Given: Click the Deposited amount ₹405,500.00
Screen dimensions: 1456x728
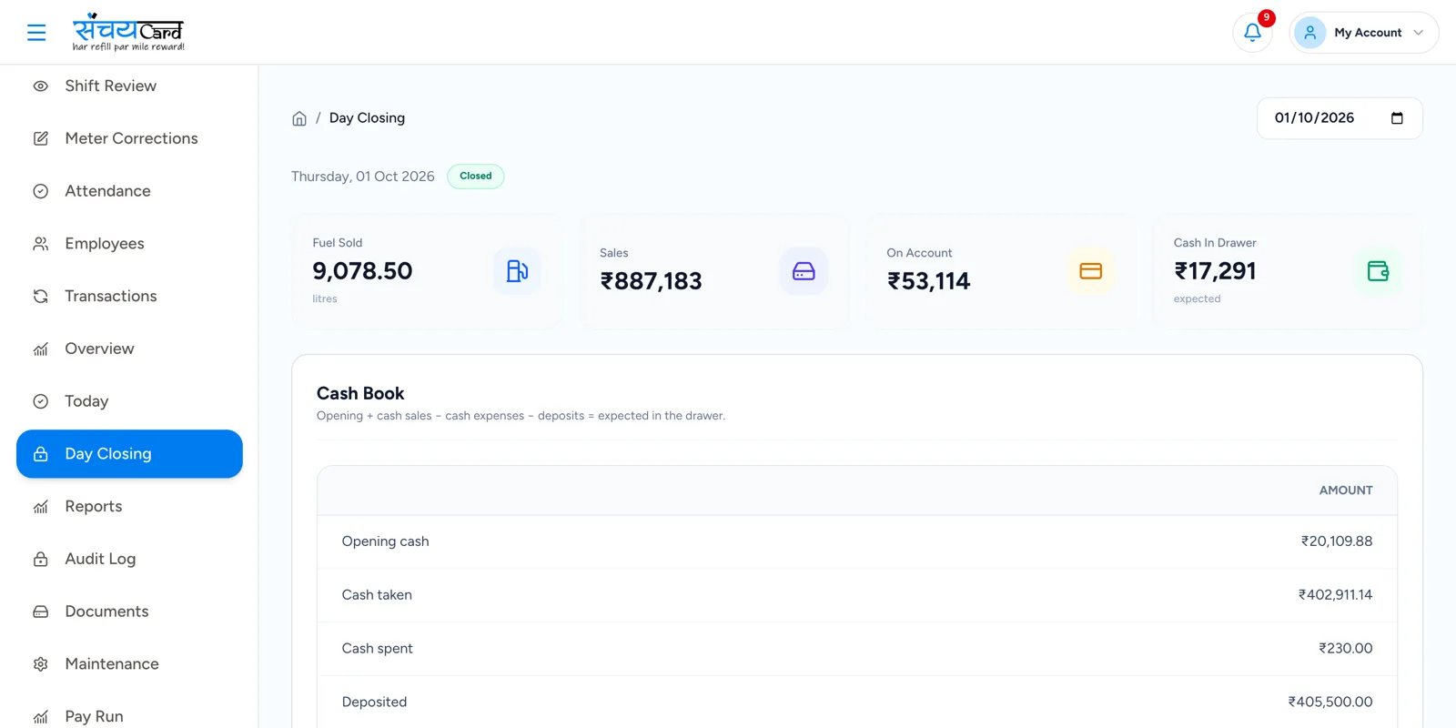Looking at the screenshot, I should point(1330,703).
